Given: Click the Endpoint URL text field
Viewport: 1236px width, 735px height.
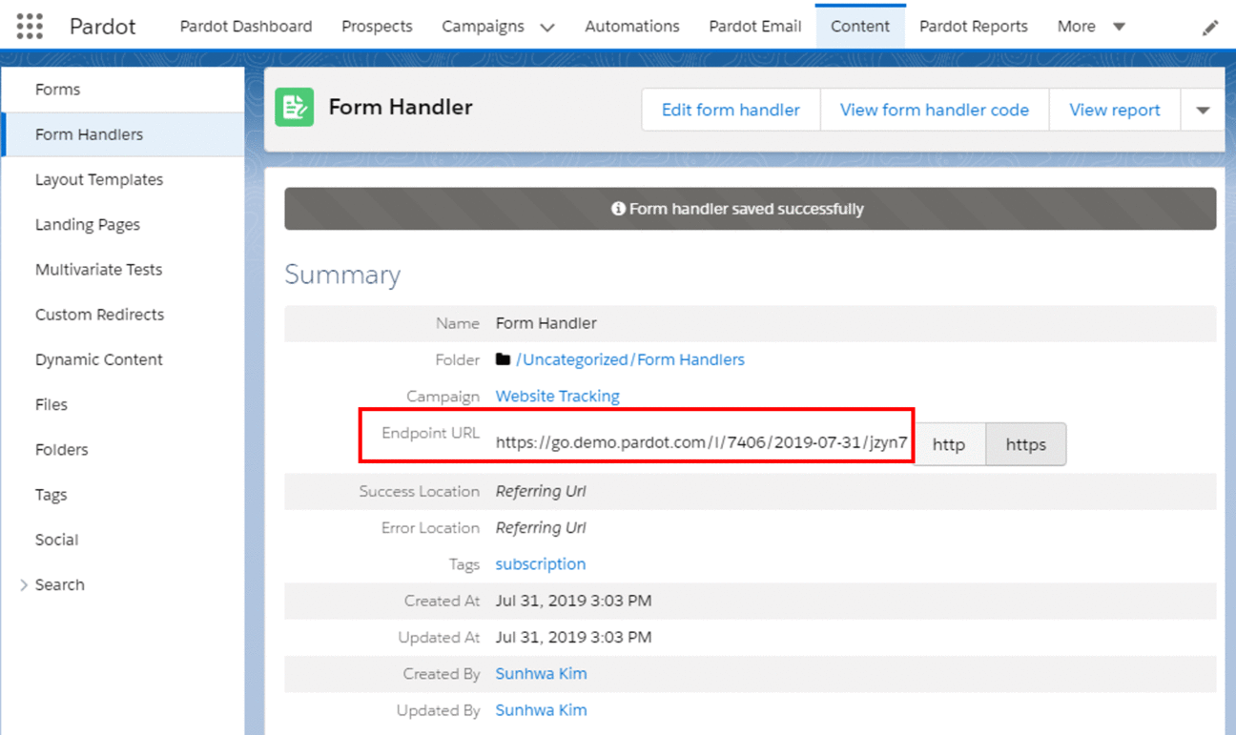Looking at the screenshot, I should (x=701, y=442).
